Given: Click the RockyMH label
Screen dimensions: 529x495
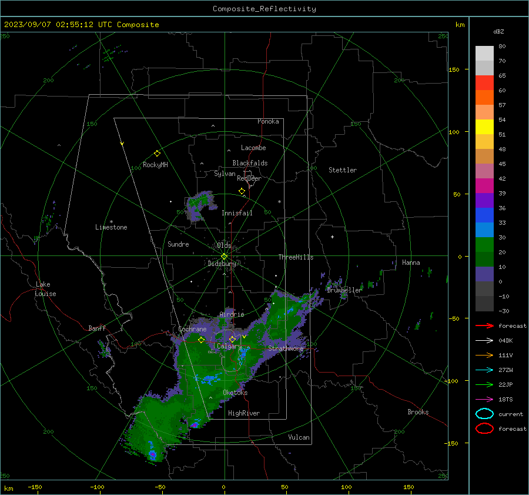Looking at the screenshot, I should pos(155,165).
